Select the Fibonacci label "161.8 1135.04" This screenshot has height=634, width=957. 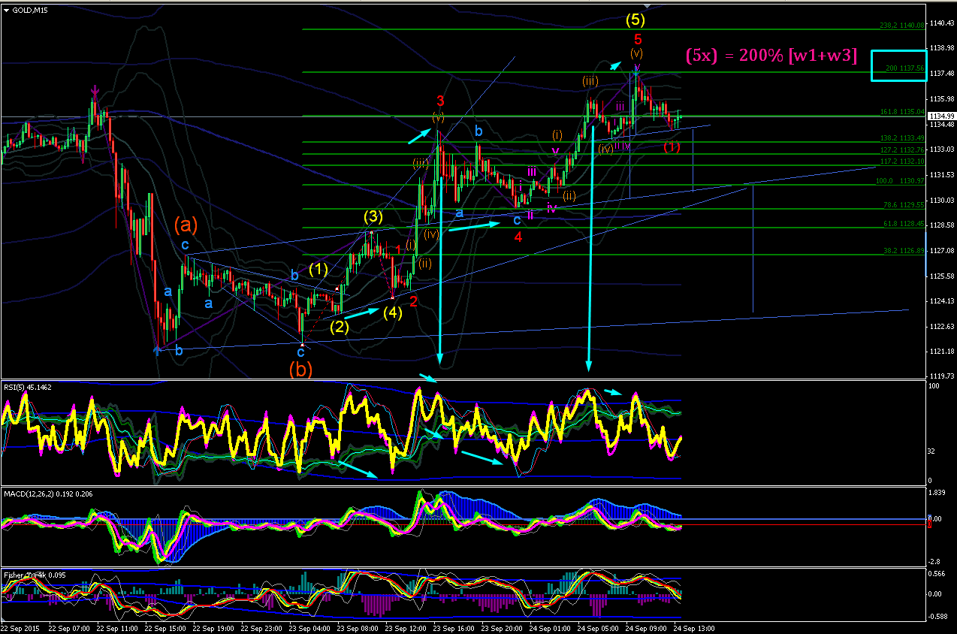point(901,112)
